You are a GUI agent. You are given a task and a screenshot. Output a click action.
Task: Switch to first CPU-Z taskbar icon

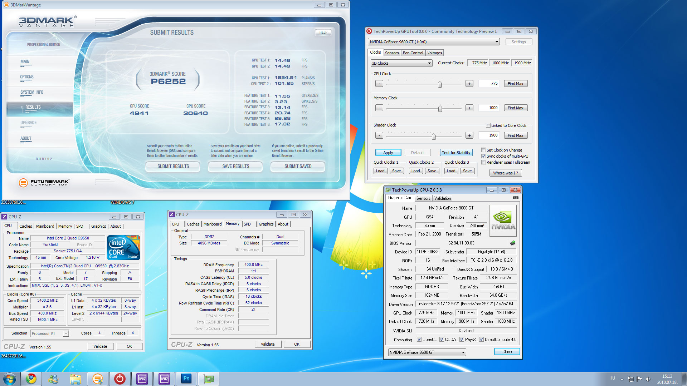[x=142, y=379]
